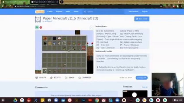The image size is (184, 103).
Task: Pick the campfire item in the chest's first slot
Action: (45, 38)
